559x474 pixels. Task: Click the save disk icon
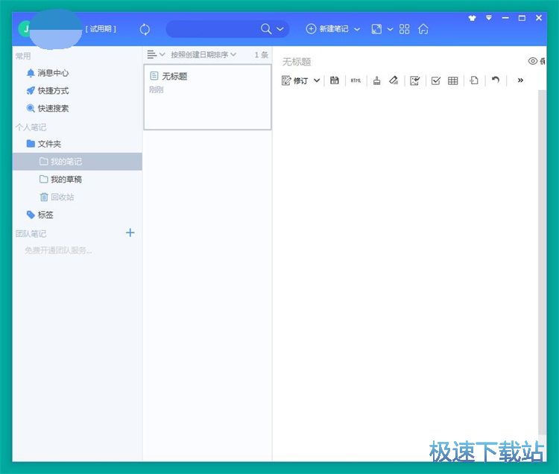[335, 80]
